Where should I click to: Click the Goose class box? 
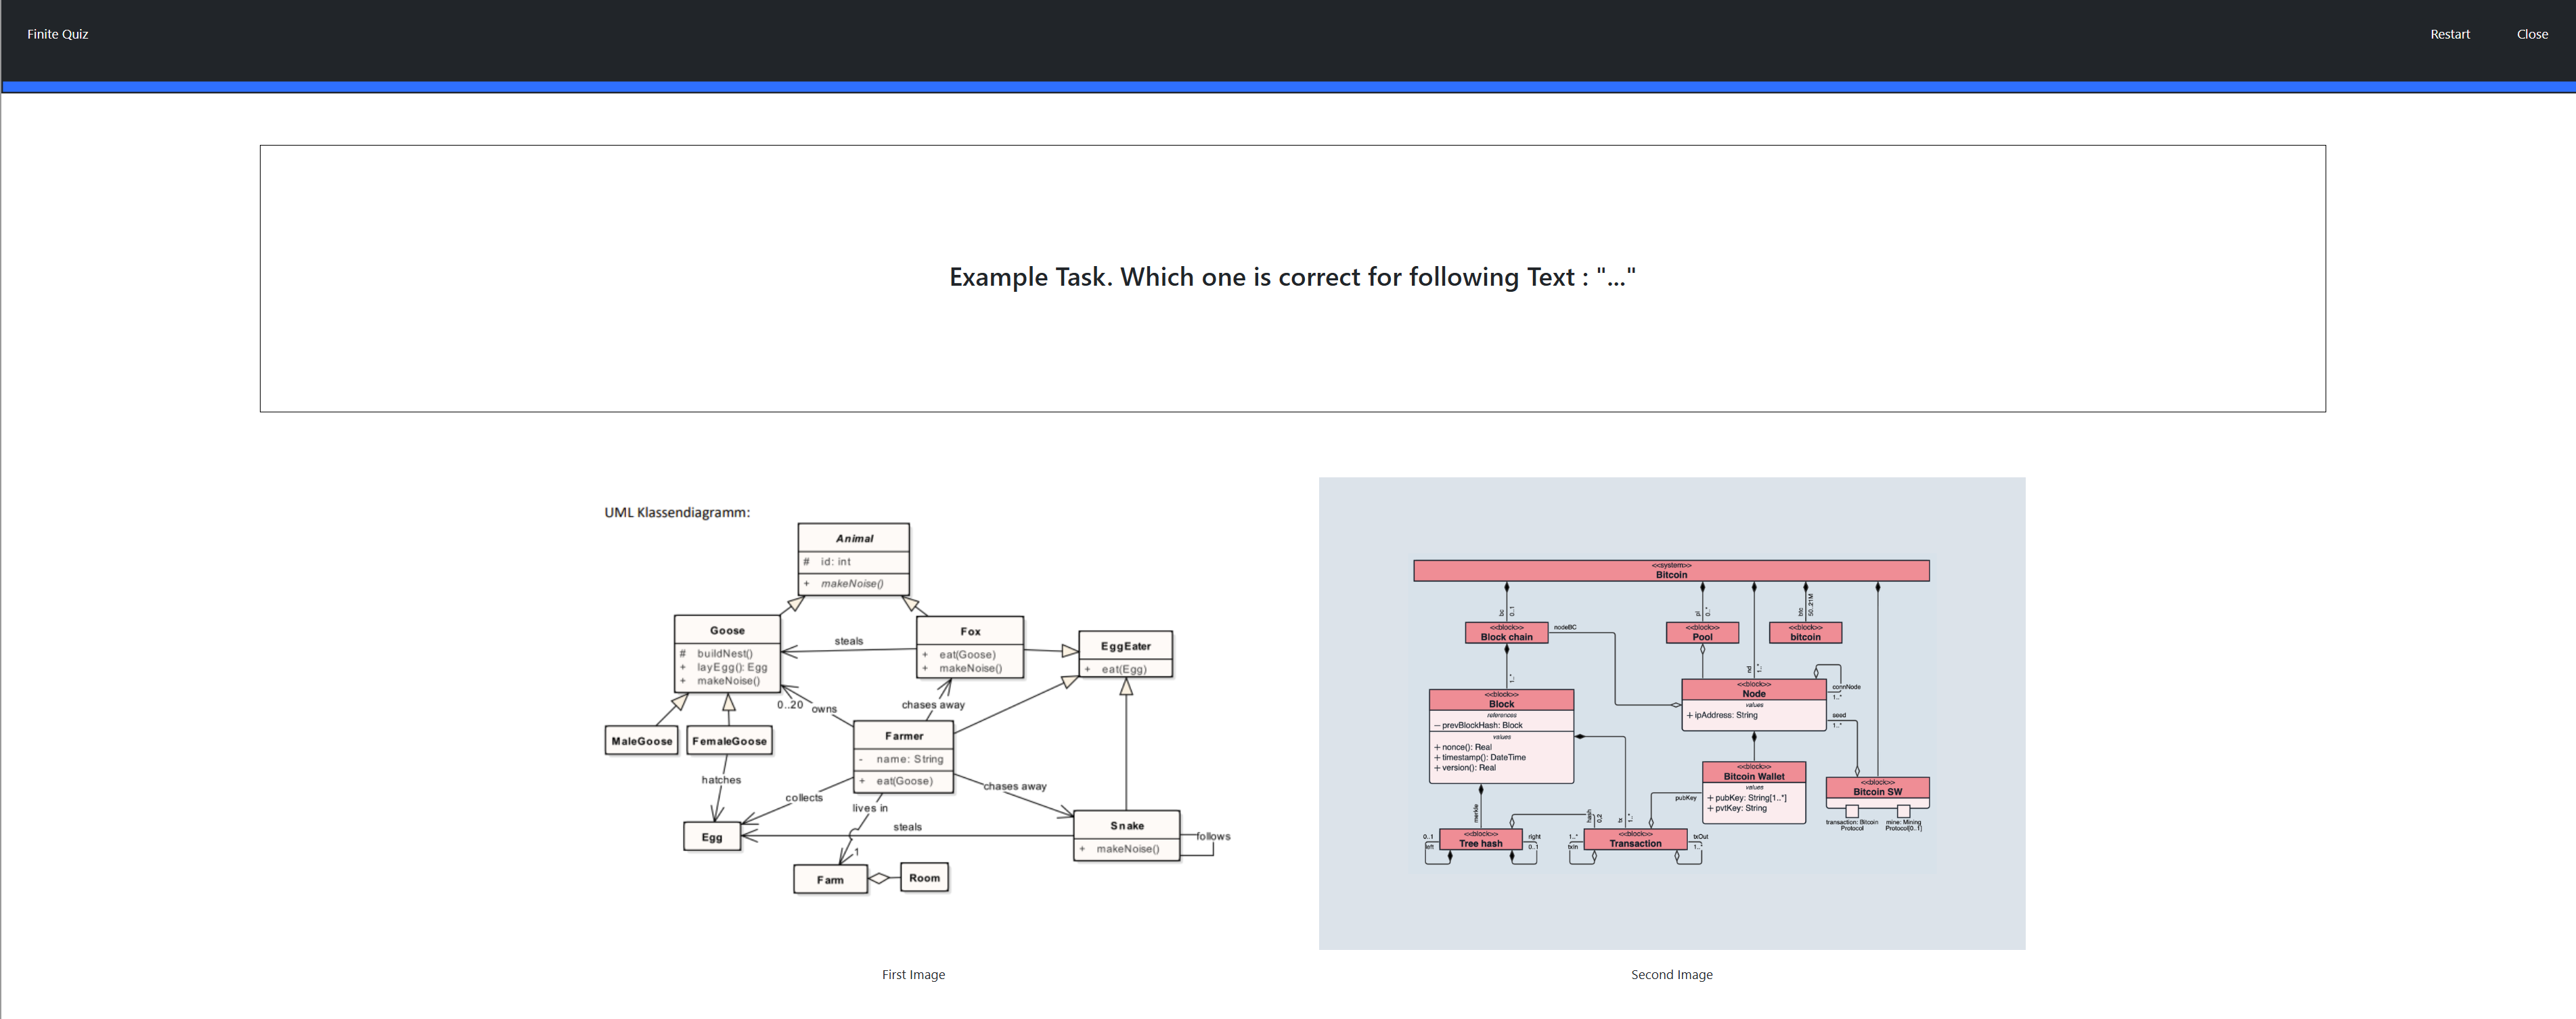(727, 653)
